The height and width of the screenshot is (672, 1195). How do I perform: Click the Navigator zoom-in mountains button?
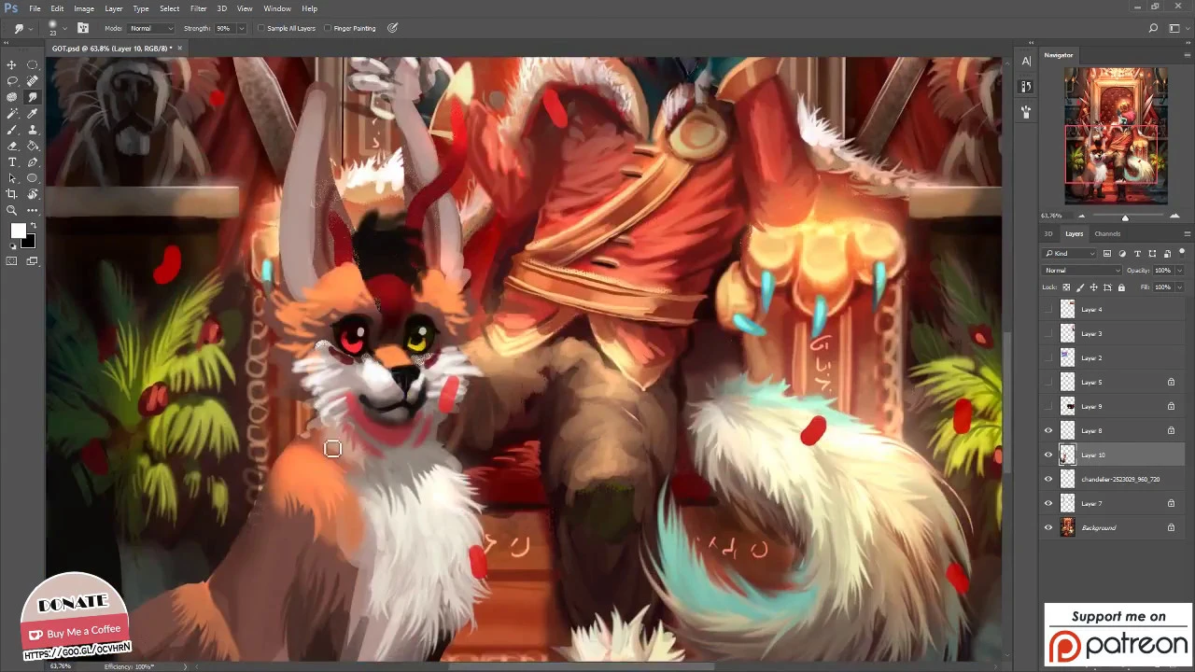click(1174, 217)
